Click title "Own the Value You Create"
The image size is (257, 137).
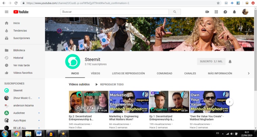(207, 118)
